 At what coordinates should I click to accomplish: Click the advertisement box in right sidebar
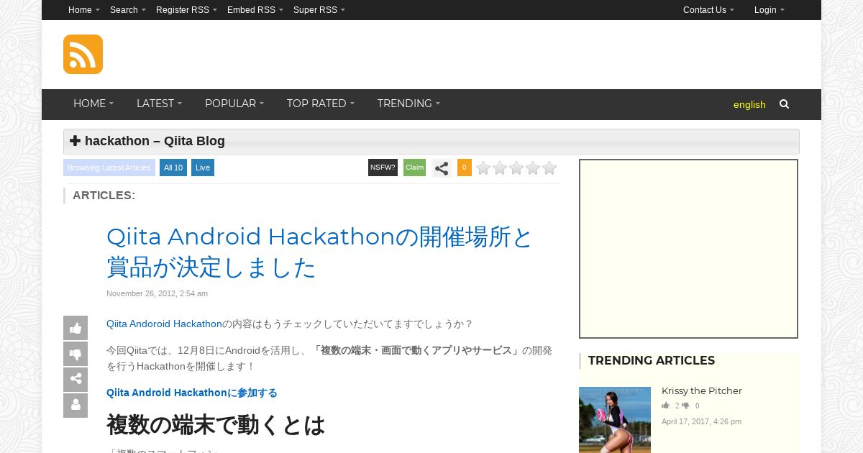click(x=688, y=249)
